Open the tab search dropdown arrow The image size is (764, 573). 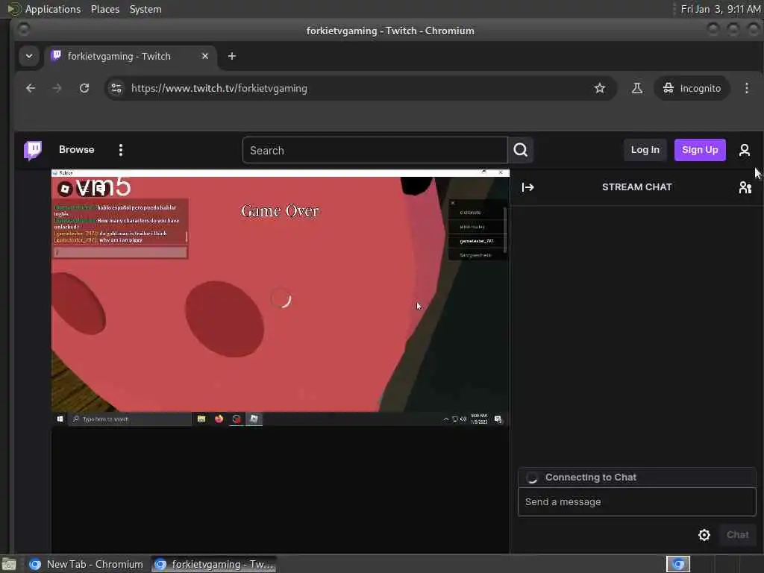(29, 56)
